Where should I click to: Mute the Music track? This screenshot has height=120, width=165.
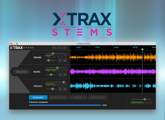tap(65, 74)
